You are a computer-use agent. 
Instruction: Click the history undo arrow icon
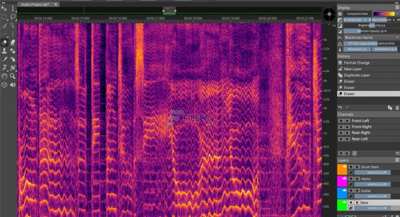[340, 108]
